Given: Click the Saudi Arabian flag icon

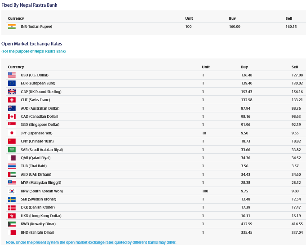Looking at the screenshot, I should point(12,150).
